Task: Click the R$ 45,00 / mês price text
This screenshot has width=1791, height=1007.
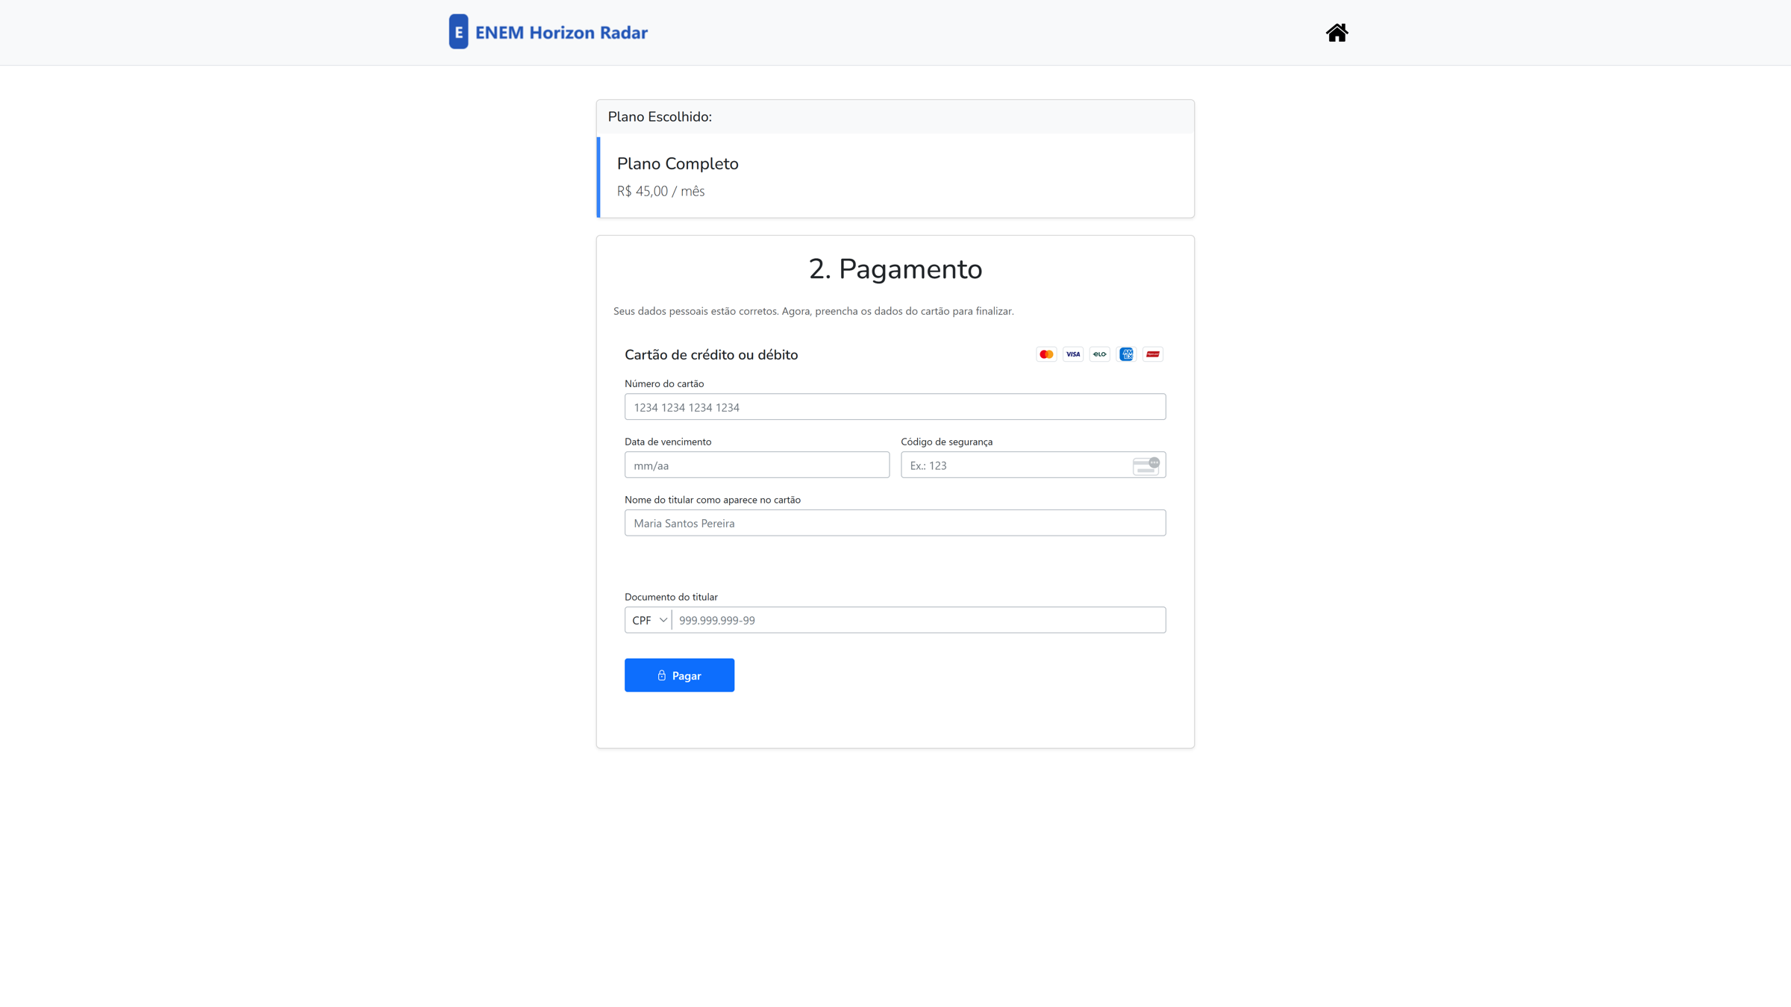Action: coord(660,192)
